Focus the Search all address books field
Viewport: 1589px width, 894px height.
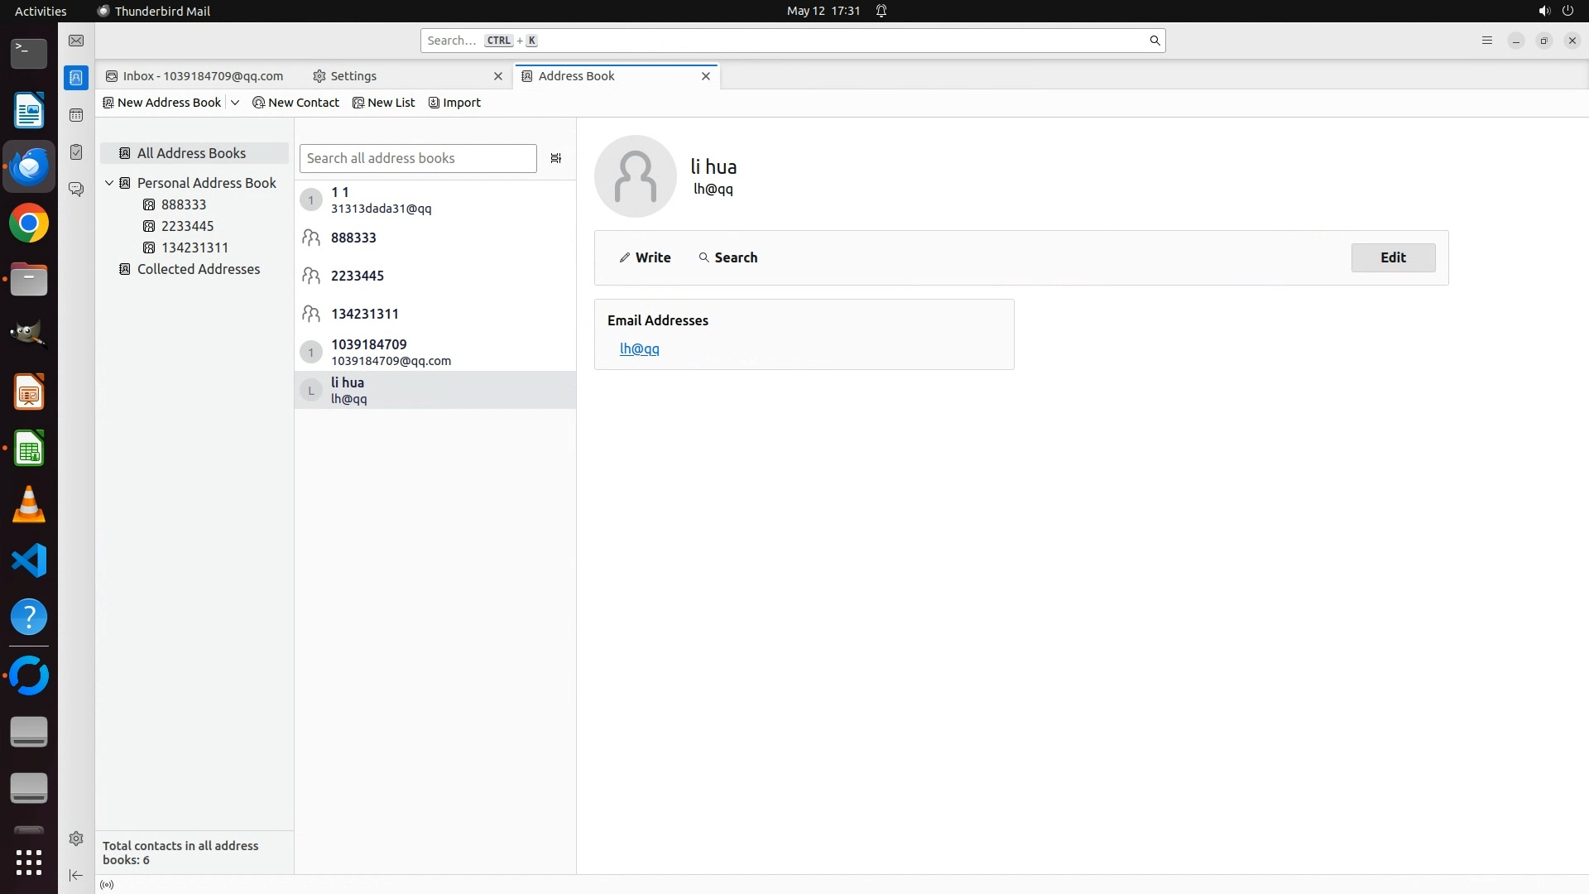[418, 158]
